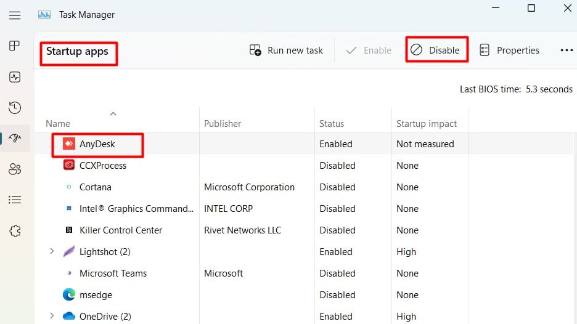The width and height of the screenshot is (577, 324).
Task: Sort by Startup impact column header
Action: point(427,124)
